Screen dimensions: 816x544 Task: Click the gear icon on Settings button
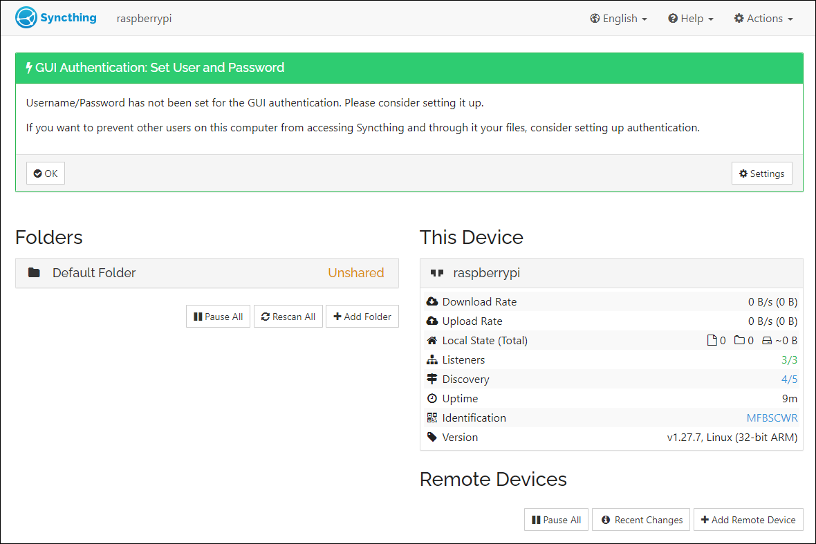click(x=743, y=173)
